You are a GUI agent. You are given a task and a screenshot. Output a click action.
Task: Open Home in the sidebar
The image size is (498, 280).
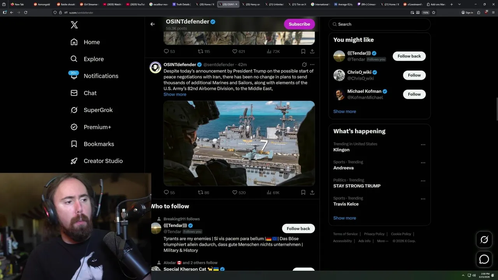(85, 42)
